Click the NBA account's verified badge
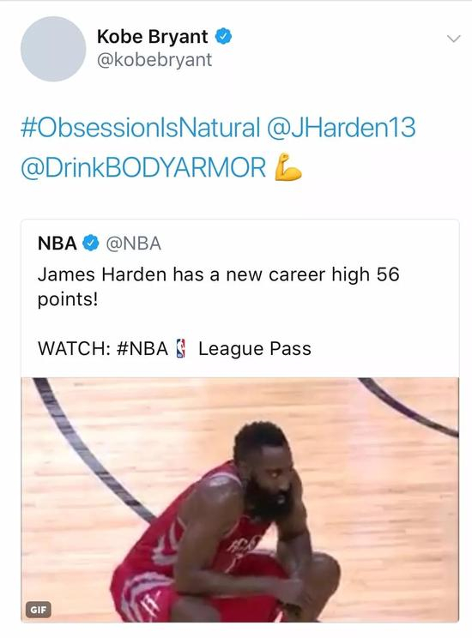This screenshot has height=638, width=472. pyautogui.click(x=91, y=244)
